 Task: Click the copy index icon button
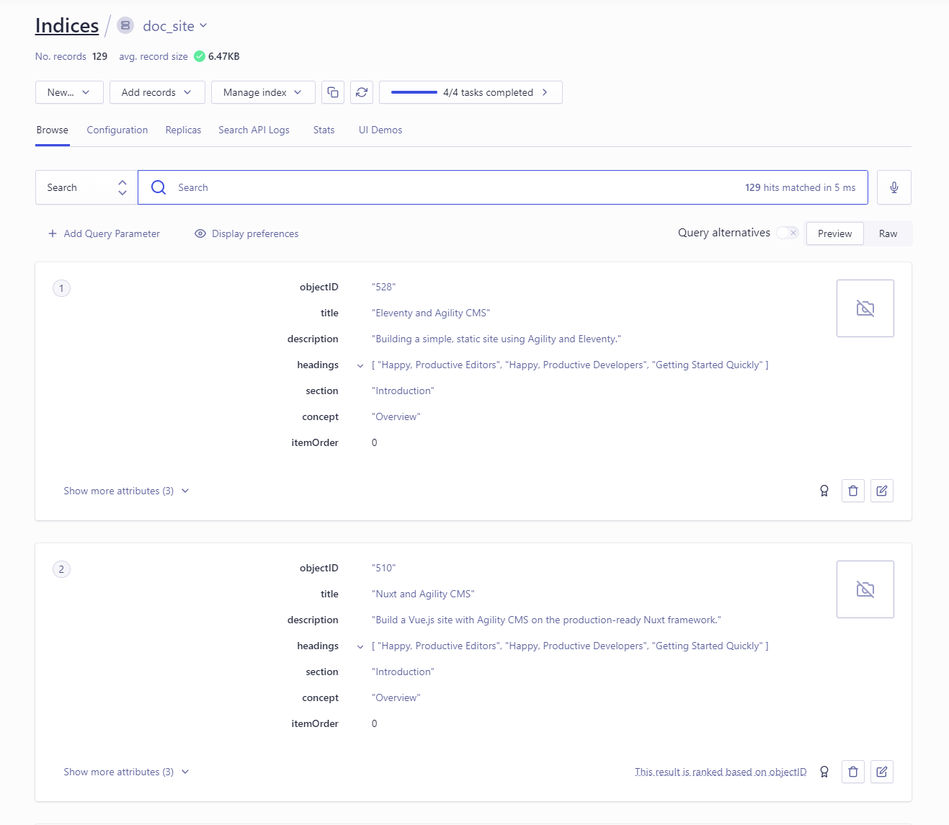333,92
